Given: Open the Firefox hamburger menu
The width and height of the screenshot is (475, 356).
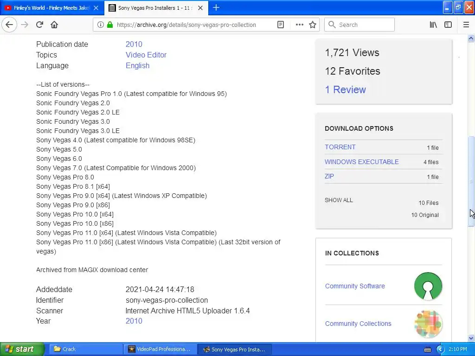Looking at the screenshot, I should 466,25.
